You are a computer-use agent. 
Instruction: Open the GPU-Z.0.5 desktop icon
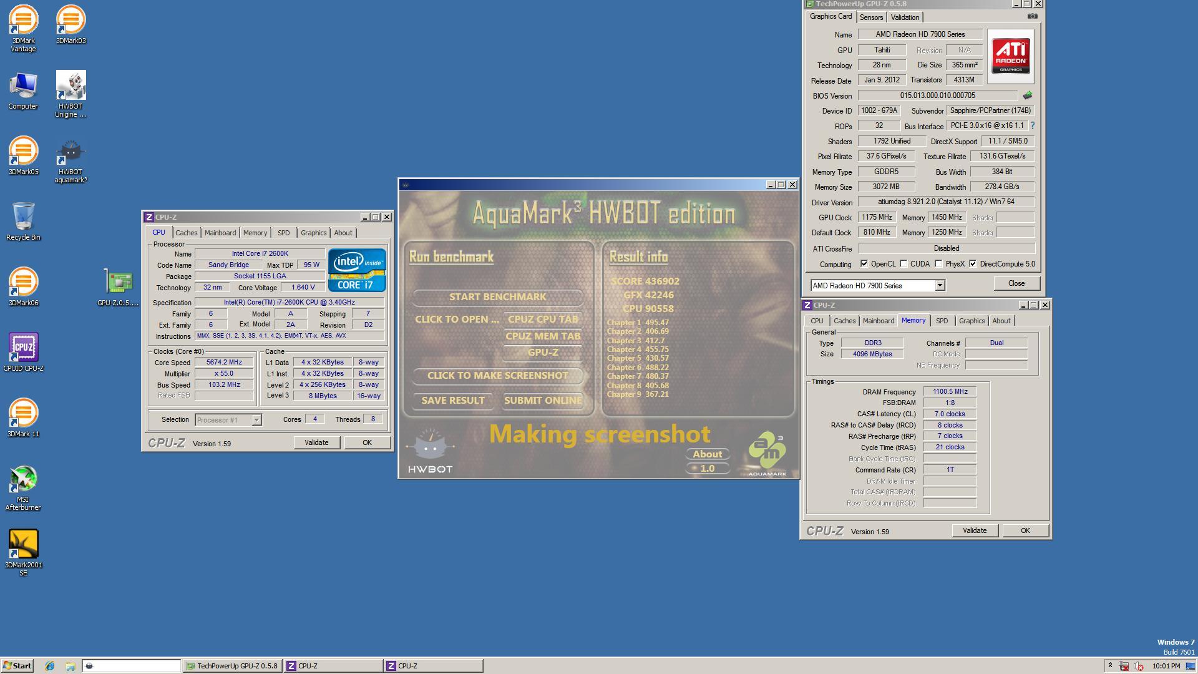coord(118,287)
